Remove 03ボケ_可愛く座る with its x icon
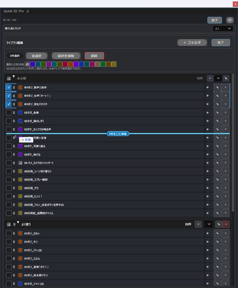The image size is (238, 288). coord(226,146)
